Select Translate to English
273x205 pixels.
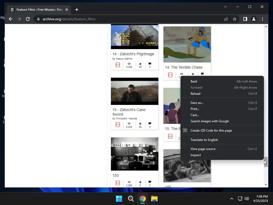tap(222, 140)
